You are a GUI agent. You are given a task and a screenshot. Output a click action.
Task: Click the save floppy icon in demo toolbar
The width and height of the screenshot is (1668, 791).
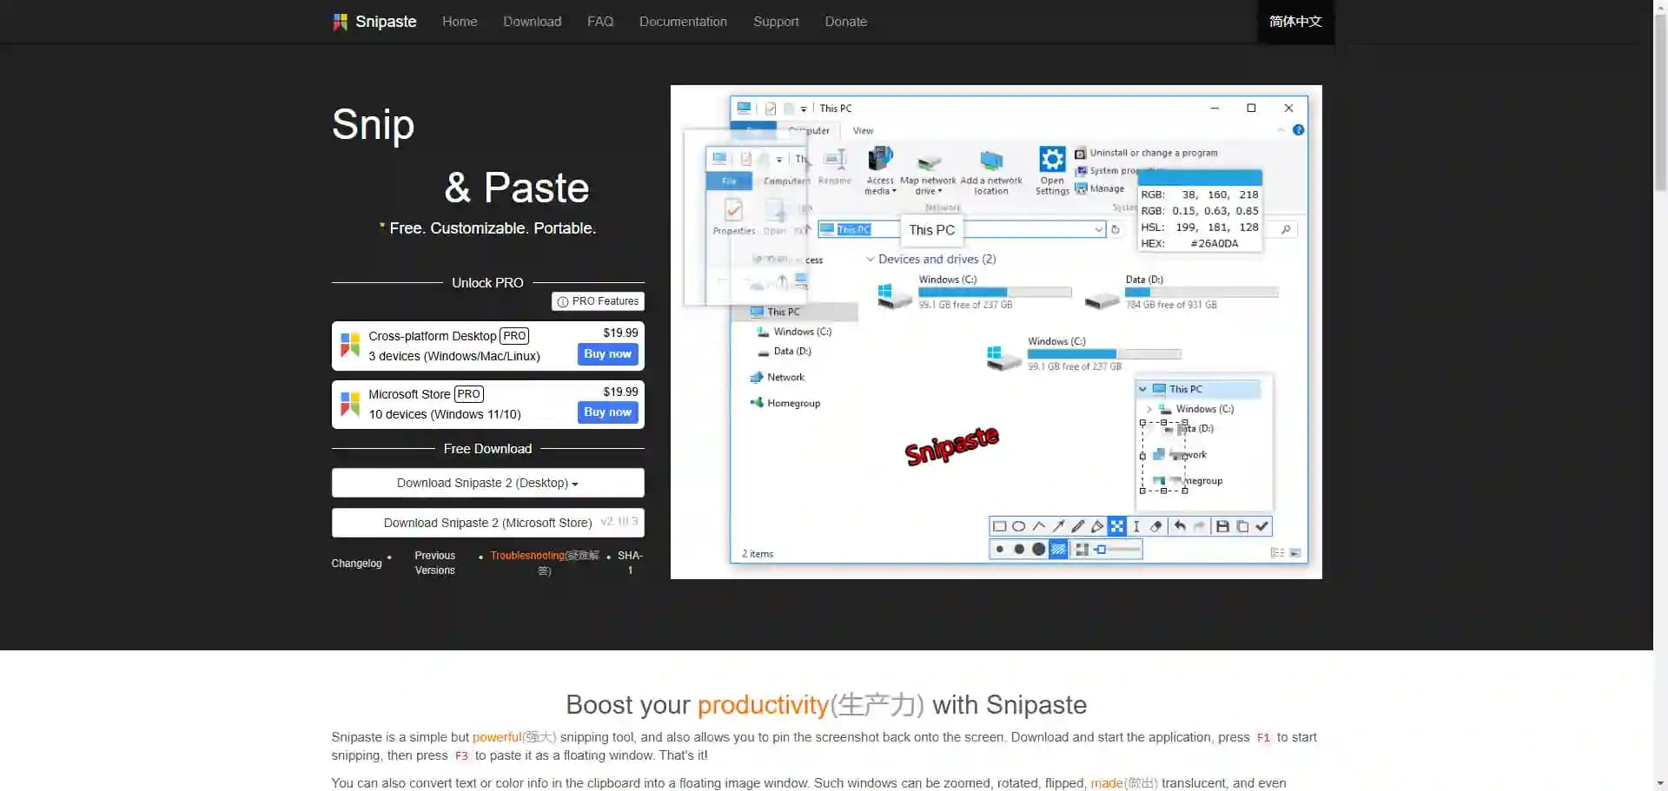pyautogui.click(x=1222, y=526)
